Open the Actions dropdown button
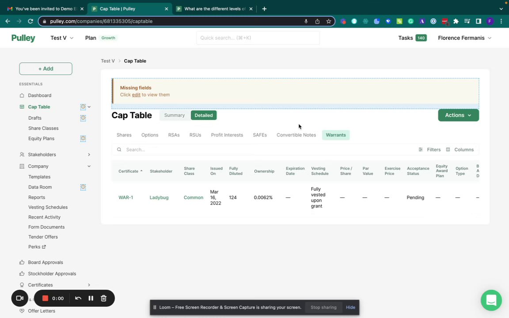509x318 pixels. pos(458,115)
